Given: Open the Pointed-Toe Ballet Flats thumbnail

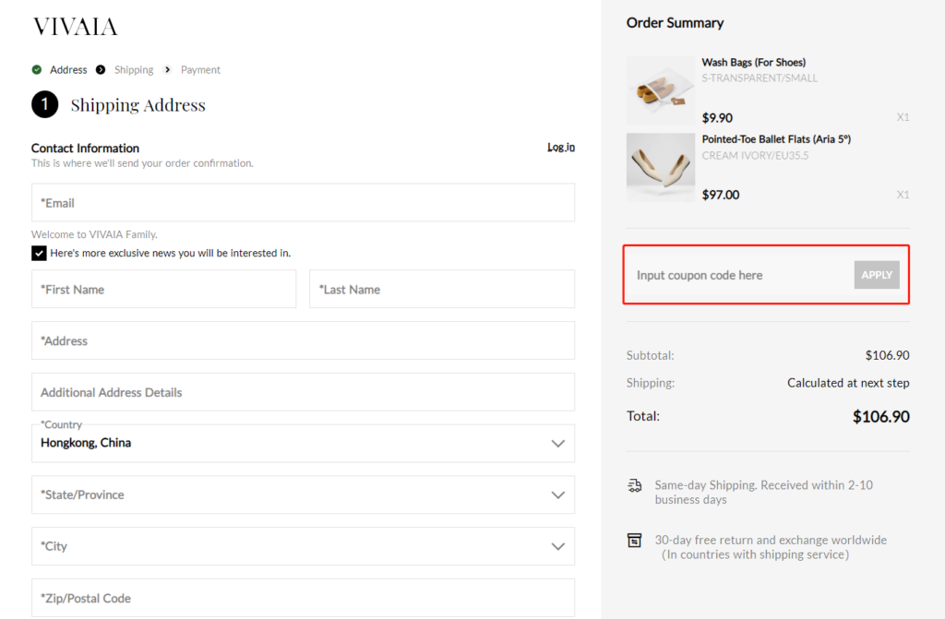Looking at the screenshot, I should point(660,167).
